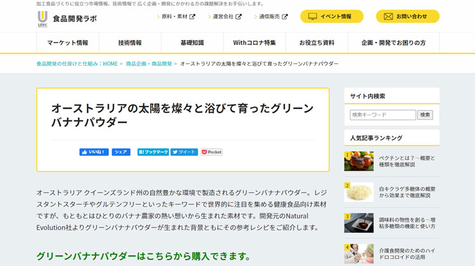
Task: Open the 白キクラゲ多糖体 ranking article
Action: tap(407, 193)
